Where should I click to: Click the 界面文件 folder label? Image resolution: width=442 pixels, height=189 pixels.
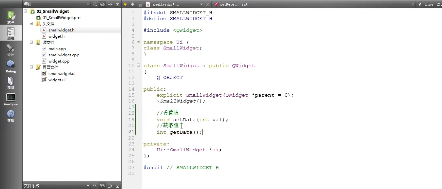click(50, 67)
